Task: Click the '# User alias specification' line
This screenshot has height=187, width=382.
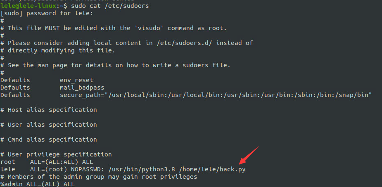Action: [49, 125]
